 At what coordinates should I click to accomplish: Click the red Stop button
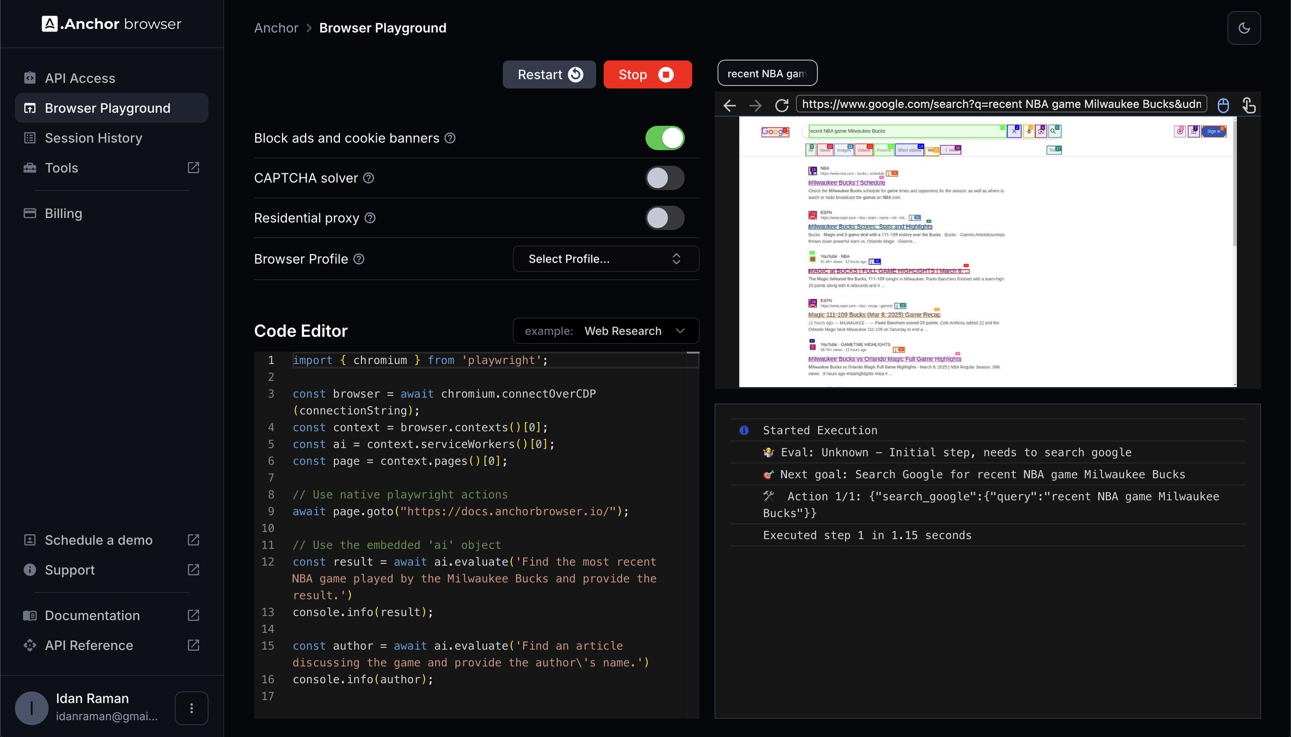[x=647, y=75]
